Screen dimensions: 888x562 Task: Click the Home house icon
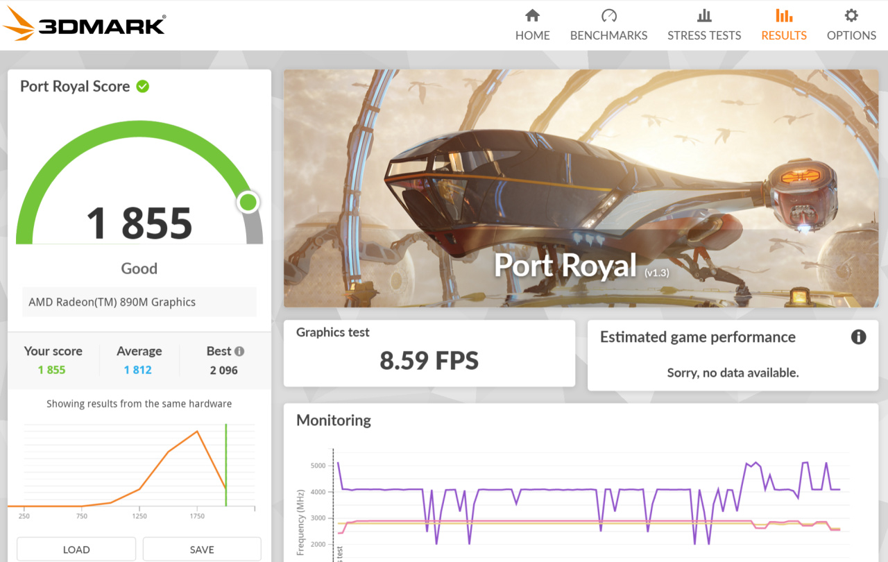coord(532,15)
